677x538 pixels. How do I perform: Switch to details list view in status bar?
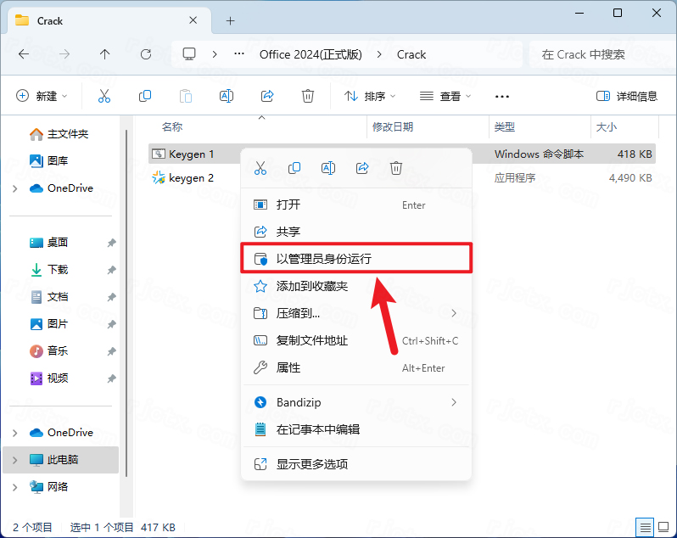click(x=646, y=527)
